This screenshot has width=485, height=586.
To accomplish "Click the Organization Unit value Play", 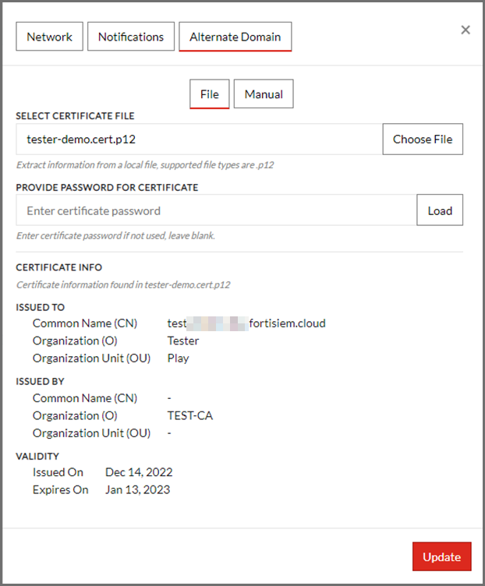I will click(178, 358).
